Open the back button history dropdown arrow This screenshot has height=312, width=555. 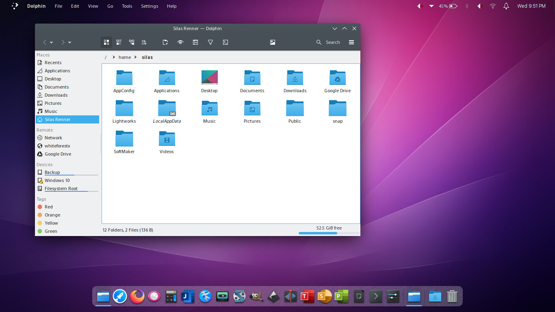tap(52, 43)
